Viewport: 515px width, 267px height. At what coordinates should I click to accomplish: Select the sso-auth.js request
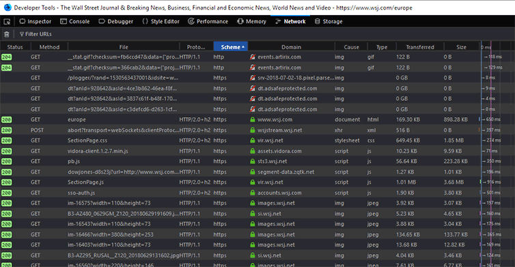pos(257,193)
